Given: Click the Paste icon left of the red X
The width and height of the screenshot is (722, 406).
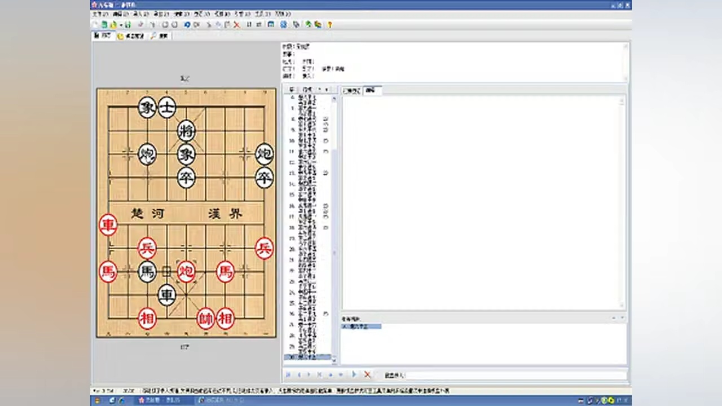Looking at the screenshot, I should tap(227, 25).
